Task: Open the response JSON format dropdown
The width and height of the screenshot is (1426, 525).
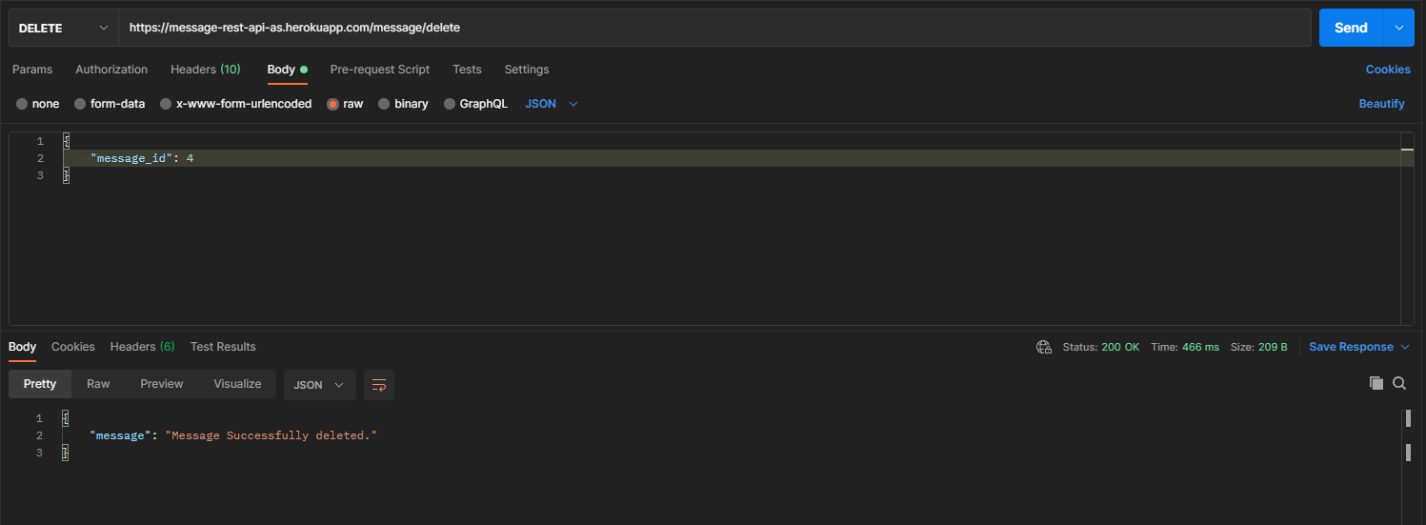Action: tap(320, 385)
